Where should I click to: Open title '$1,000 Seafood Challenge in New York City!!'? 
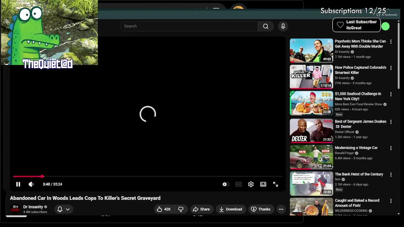tap(358, 96)
